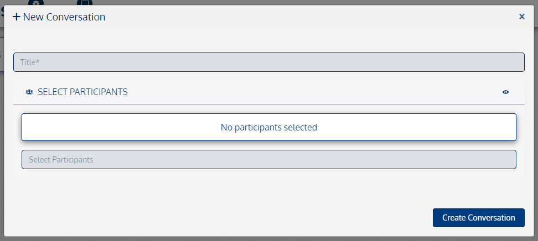Click the plus icon beside New Conversation

point(17,17)
